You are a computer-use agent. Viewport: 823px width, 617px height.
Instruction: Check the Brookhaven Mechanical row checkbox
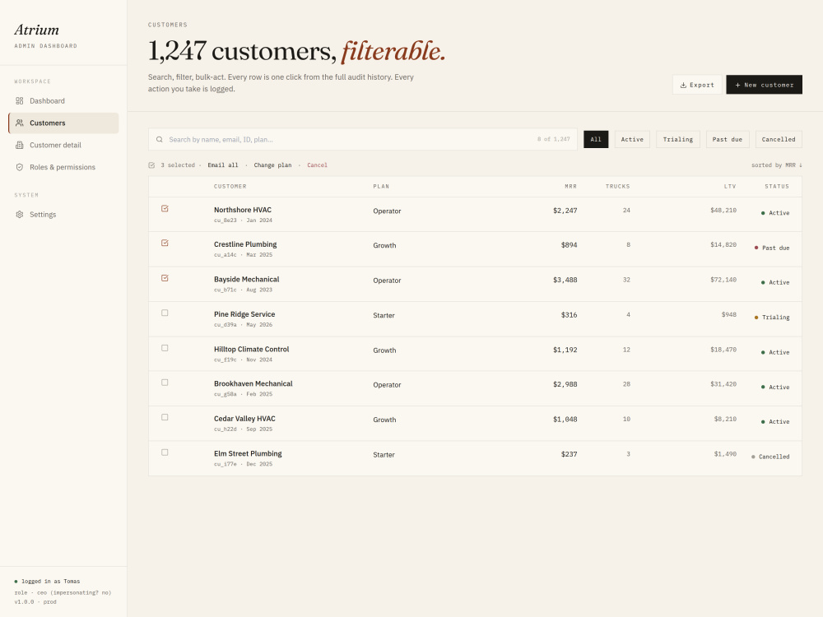pyautogui.click(x=165, y=383)
